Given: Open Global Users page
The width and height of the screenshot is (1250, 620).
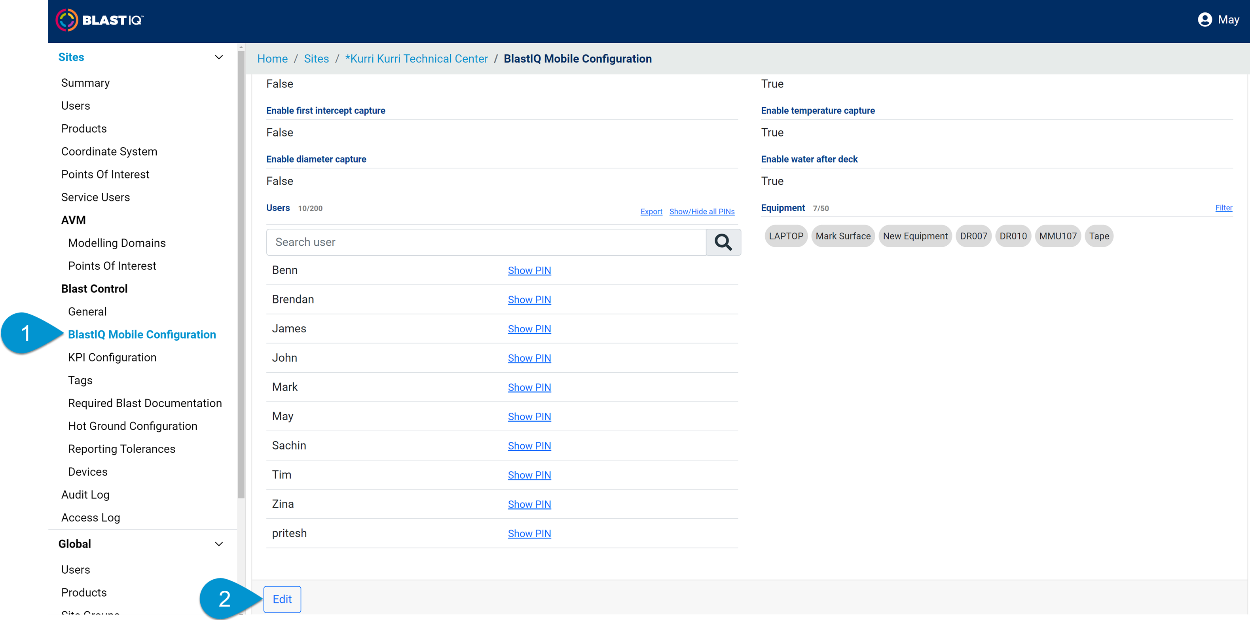Looking at the screenshot, I should [76, 569].
